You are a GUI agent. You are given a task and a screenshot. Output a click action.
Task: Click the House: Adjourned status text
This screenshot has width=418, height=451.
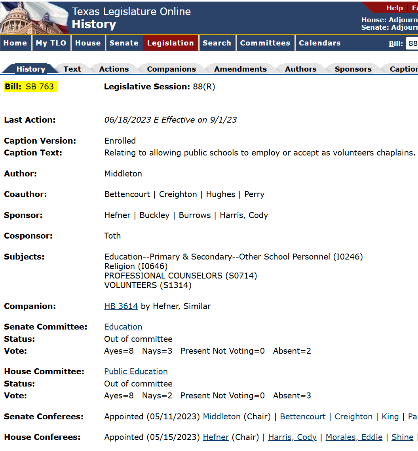[389, 20]
